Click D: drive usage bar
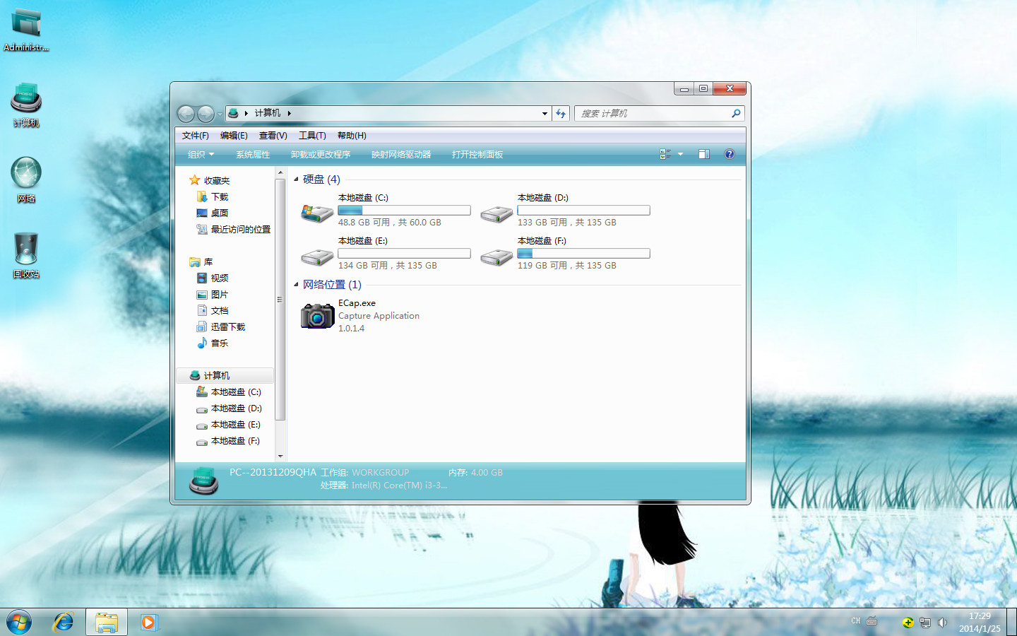Image resolution: width=1017 pixels, height=636 pixels. (x=583, y=210)
